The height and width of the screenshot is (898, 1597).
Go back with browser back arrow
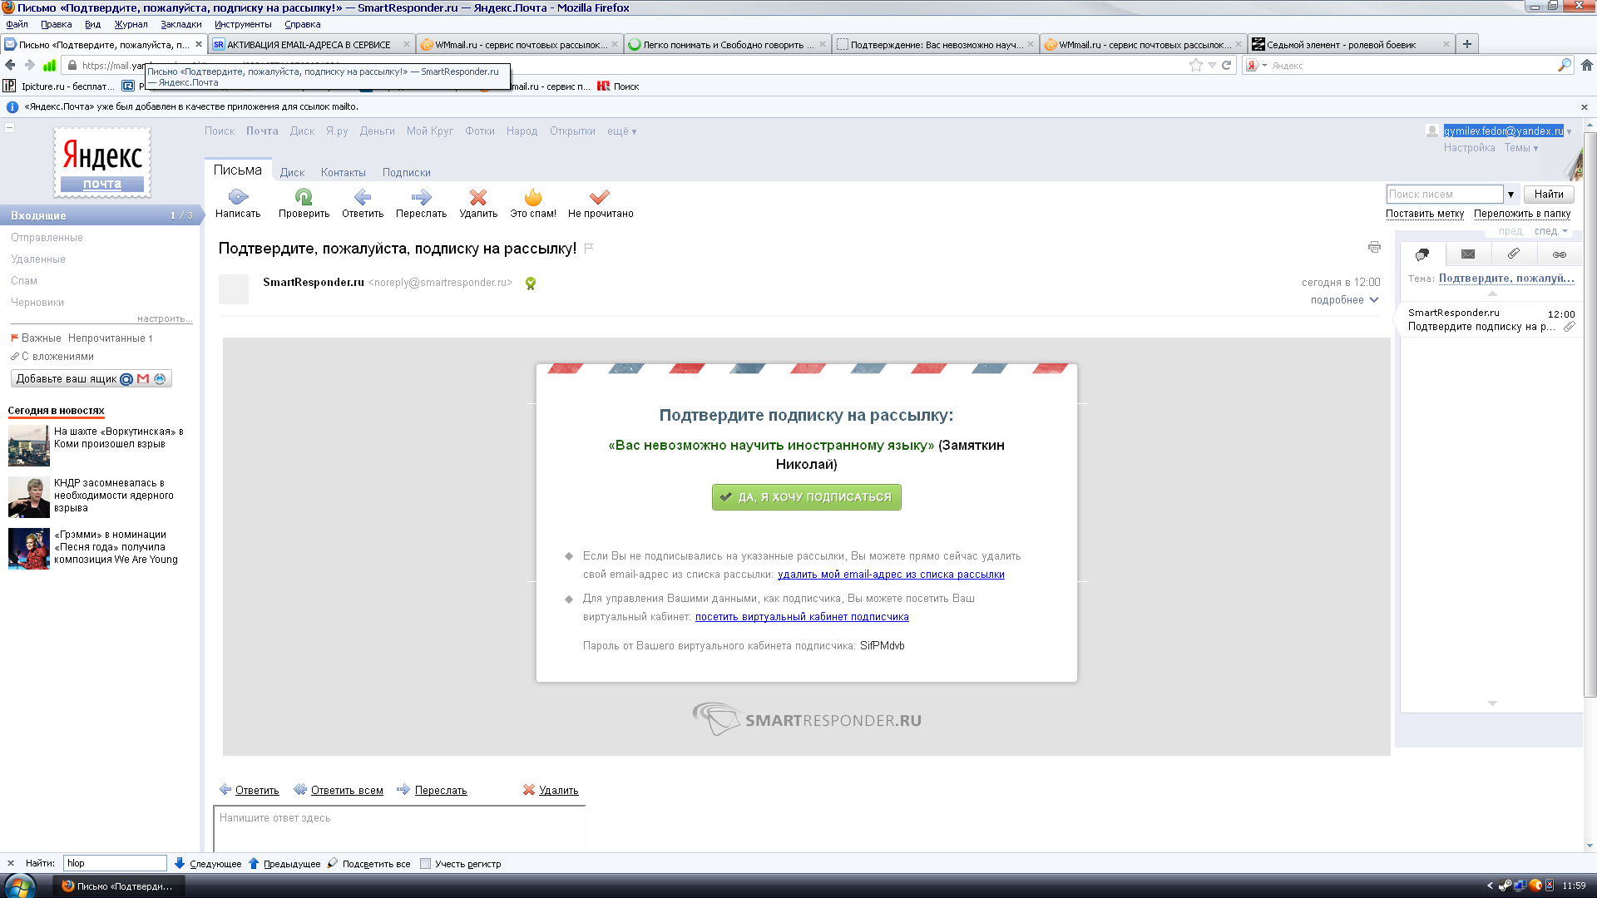coord(10,65)
